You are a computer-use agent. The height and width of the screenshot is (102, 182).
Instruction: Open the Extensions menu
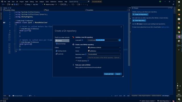53,2
